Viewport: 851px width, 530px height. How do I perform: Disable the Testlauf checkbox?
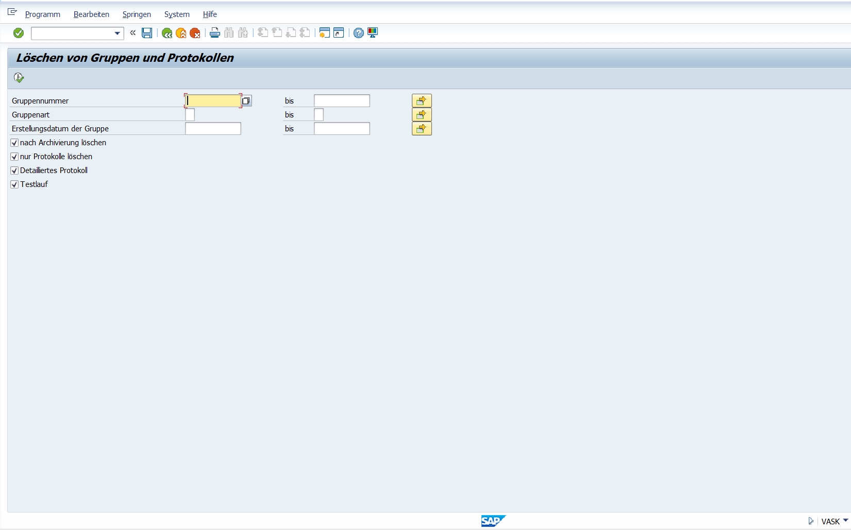(x=14, y=184)
